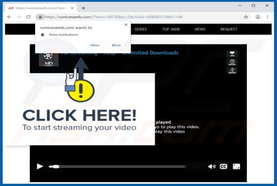Open the SERIES navigation item
The image size is (277, 186).
point(140,29)
